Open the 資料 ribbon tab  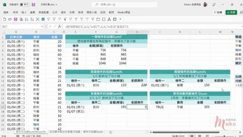pos(63,12)
